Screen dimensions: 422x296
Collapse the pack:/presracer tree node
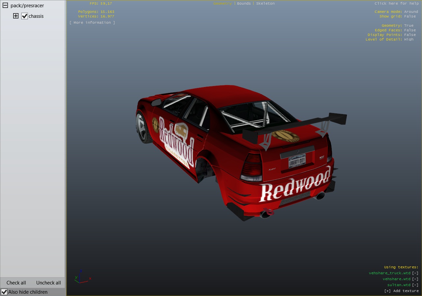tap(5, 6)
